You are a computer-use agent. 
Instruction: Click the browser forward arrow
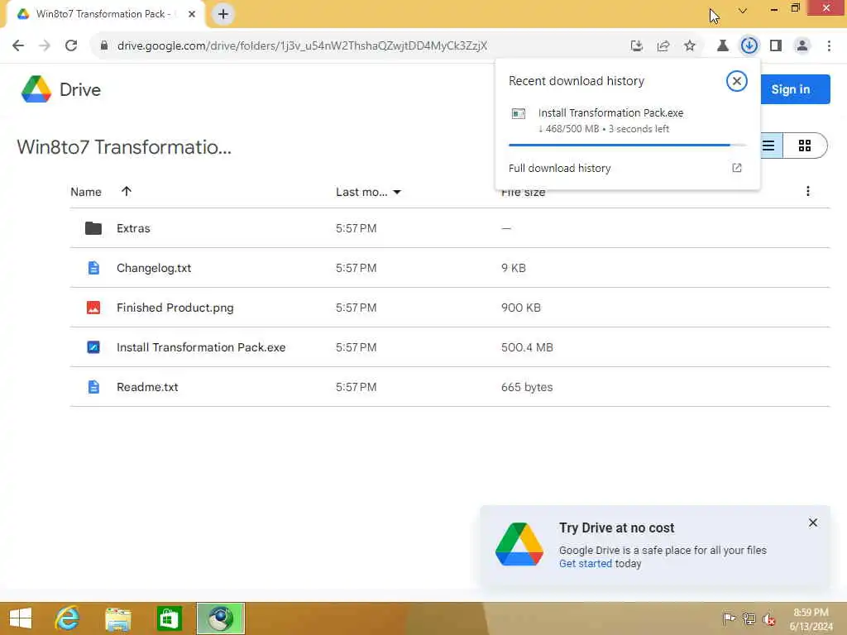coord(45,45)
